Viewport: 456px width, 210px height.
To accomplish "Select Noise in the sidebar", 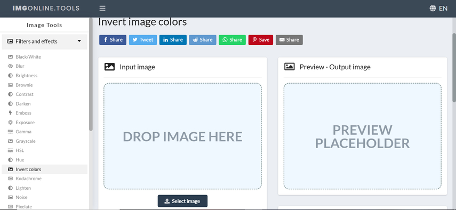I will (x=21, y=197).
